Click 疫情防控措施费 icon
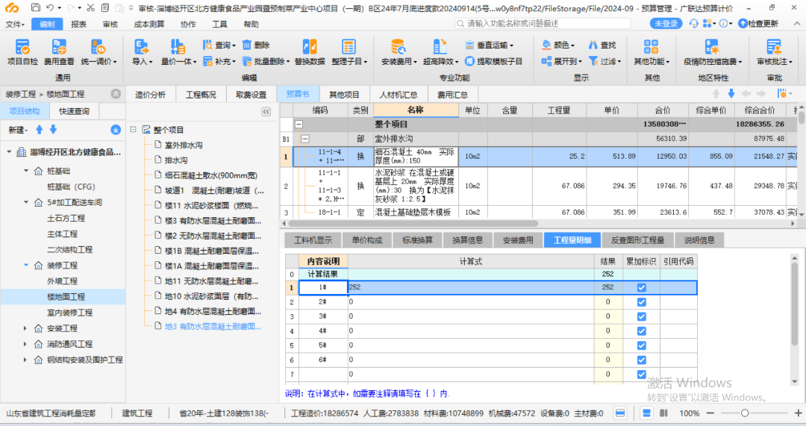Viewport: 806px width, 426px height. click(x=712, y=47)
